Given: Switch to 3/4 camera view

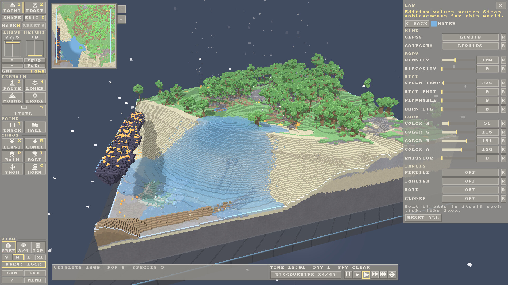Looking at the screenshot, I should click(23, 248).
